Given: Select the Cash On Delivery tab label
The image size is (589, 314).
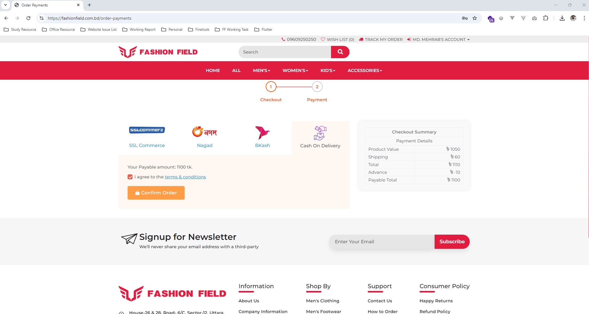Looking at the screenshot, I should 320,146.
